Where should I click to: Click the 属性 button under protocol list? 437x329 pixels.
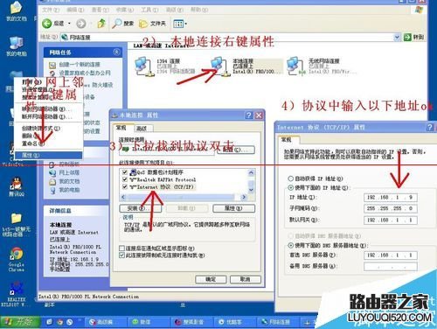[x=234, y=208]
